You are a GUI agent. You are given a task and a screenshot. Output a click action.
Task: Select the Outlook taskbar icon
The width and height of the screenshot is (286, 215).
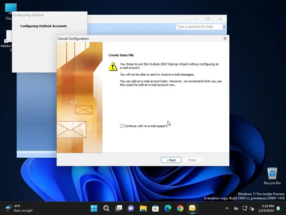pyautogui.click(x=192, y=208)
